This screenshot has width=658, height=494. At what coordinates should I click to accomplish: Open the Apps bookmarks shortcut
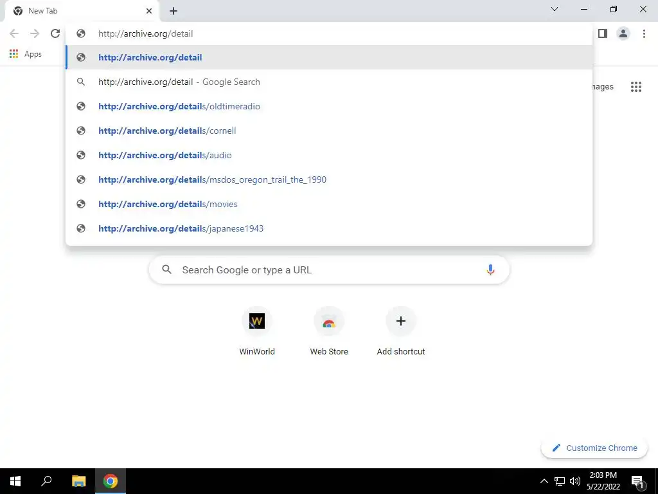pyautogui.click(x=26, y=54)
